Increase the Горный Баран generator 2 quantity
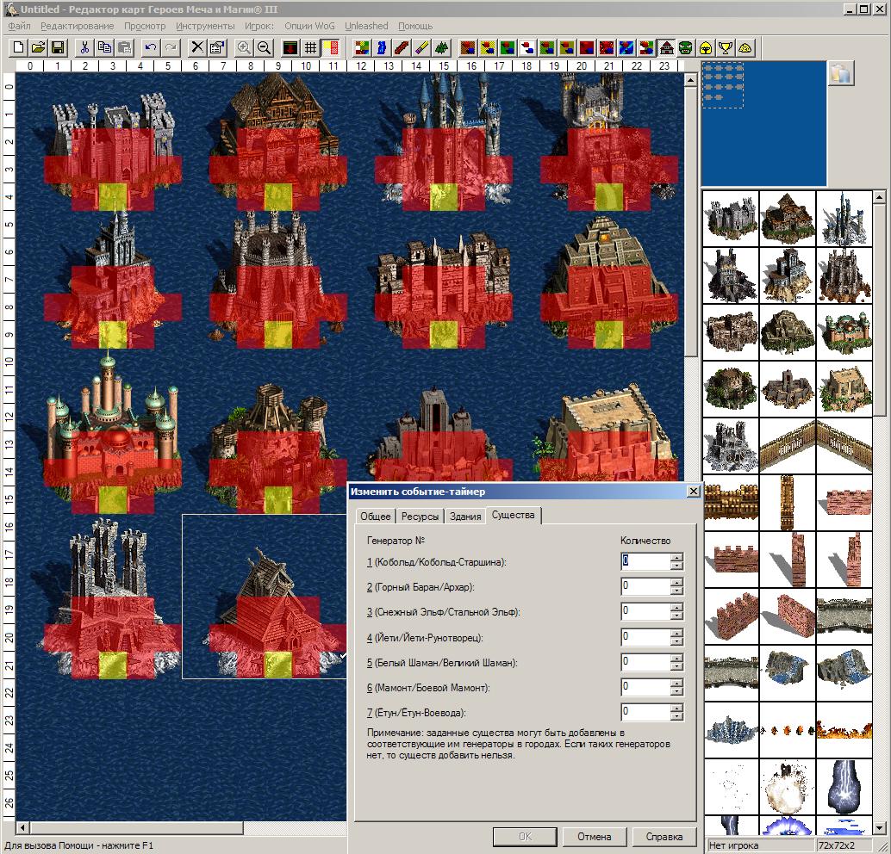Viewport: 891px width, 854px height. (x=676, y=582)
